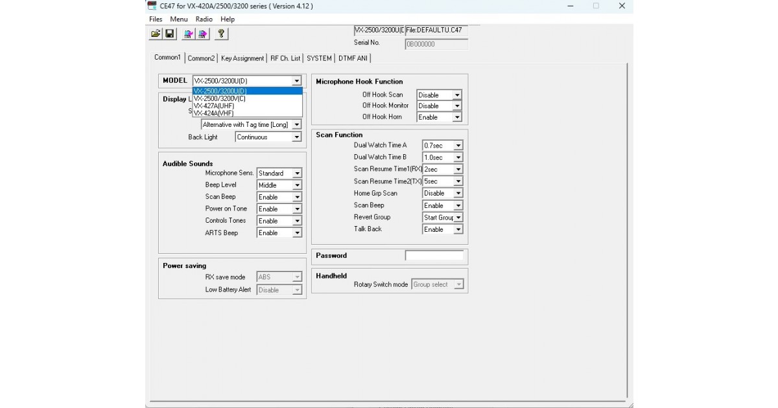Image resolution: width=778 pixels, height=408 pixels.
Task: Click the CE47 app icon in title bar
Action: (152, 6)
